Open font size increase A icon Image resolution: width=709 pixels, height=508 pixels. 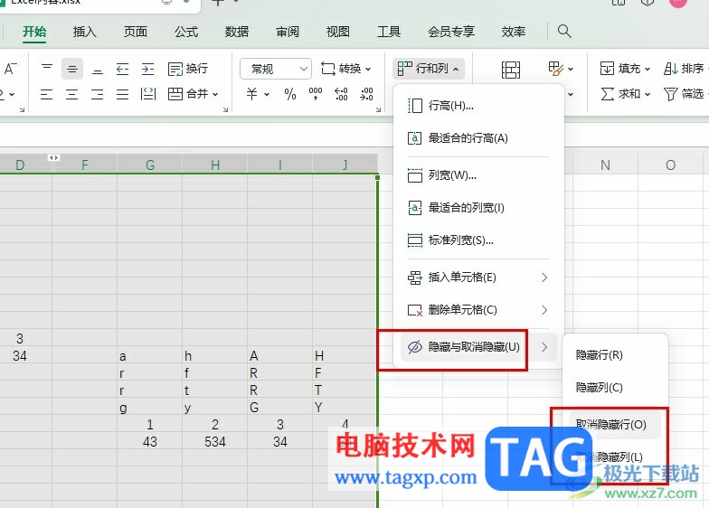[x=11, y=69]
